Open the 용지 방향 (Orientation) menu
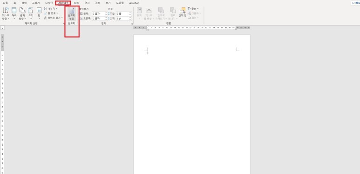Viewport: 360px width, 174px height. click(x=22, y=13)
